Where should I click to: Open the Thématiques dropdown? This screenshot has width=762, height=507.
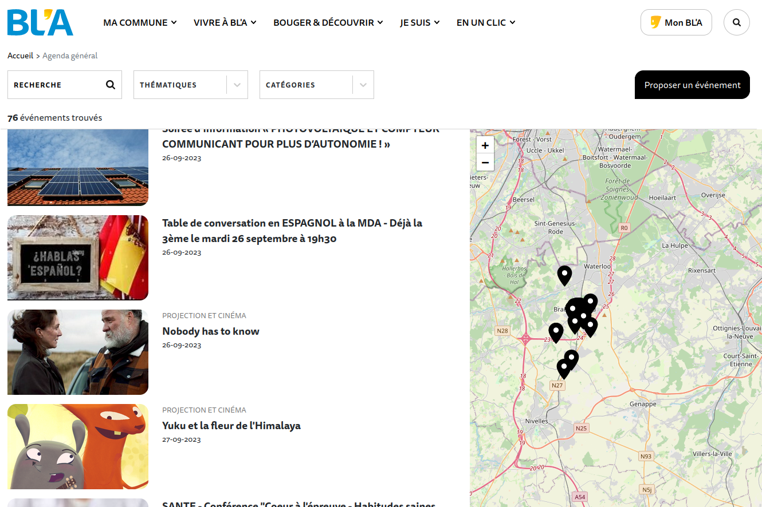[191, 85]
